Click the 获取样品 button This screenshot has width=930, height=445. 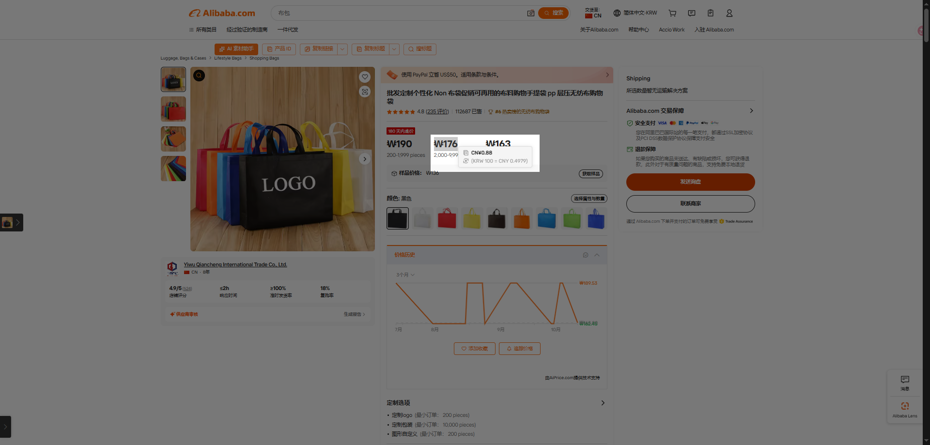(x=590, y=174)
